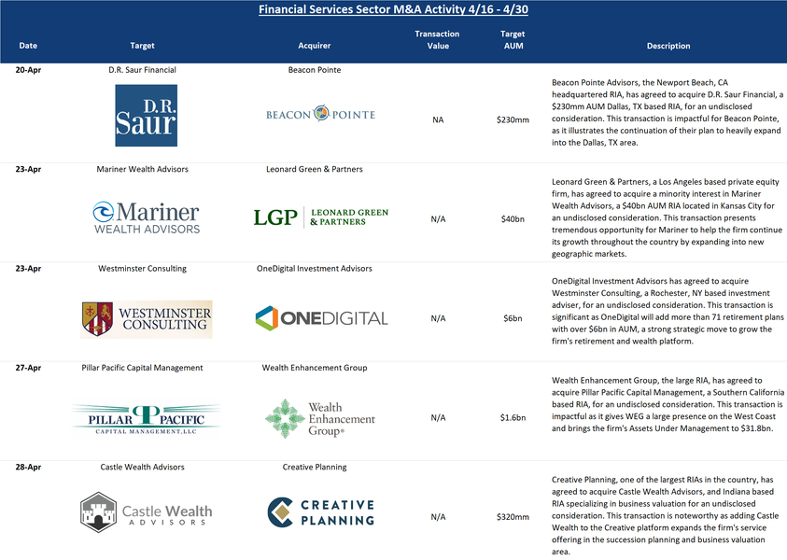787x560 pixels.
Task: Select the 'Description' column header
Action: point(668,46)
